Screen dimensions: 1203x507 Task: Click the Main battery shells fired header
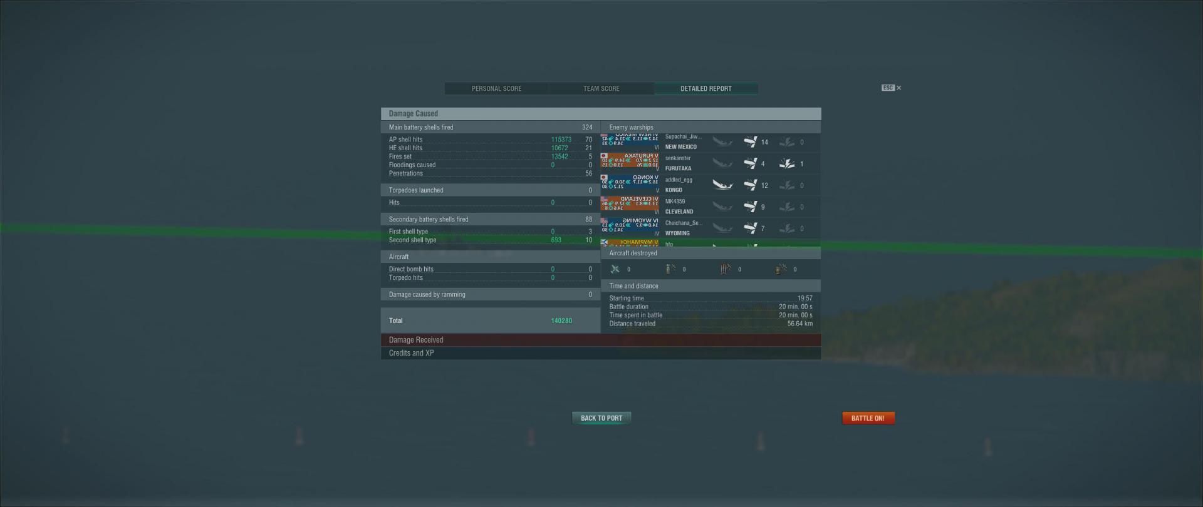coord(491,127)
